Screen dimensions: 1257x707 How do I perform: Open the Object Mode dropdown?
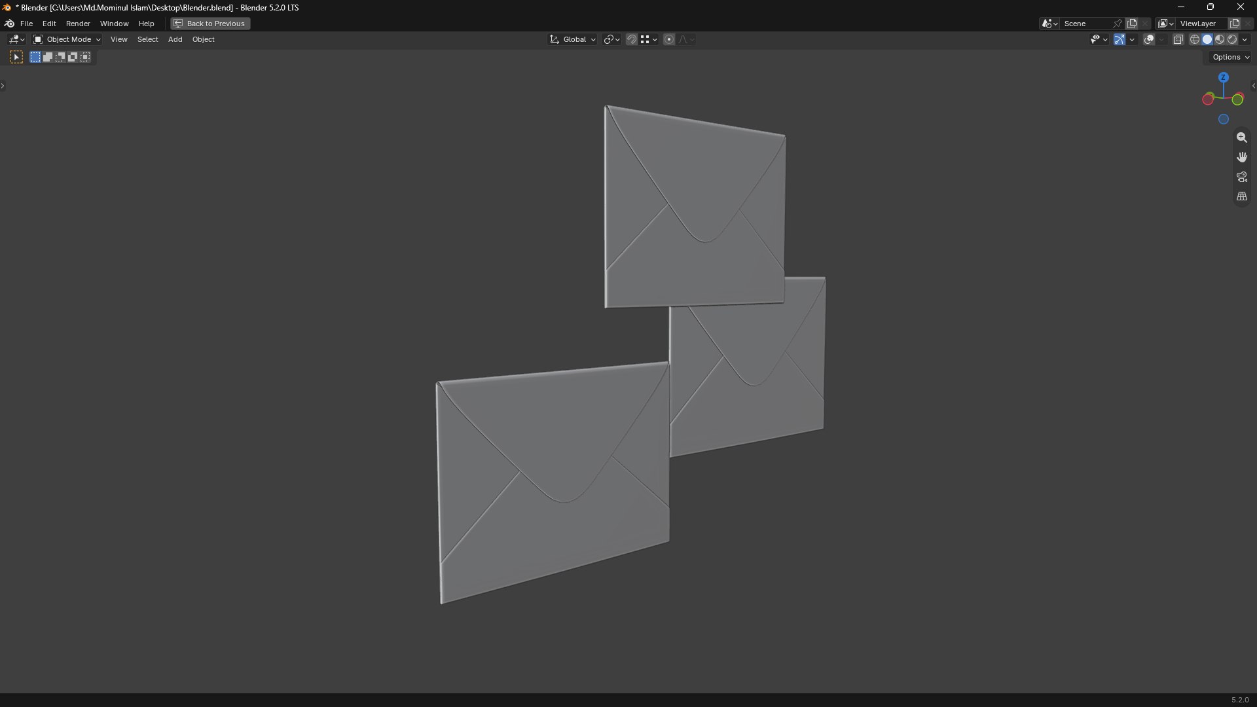point(67,40)
